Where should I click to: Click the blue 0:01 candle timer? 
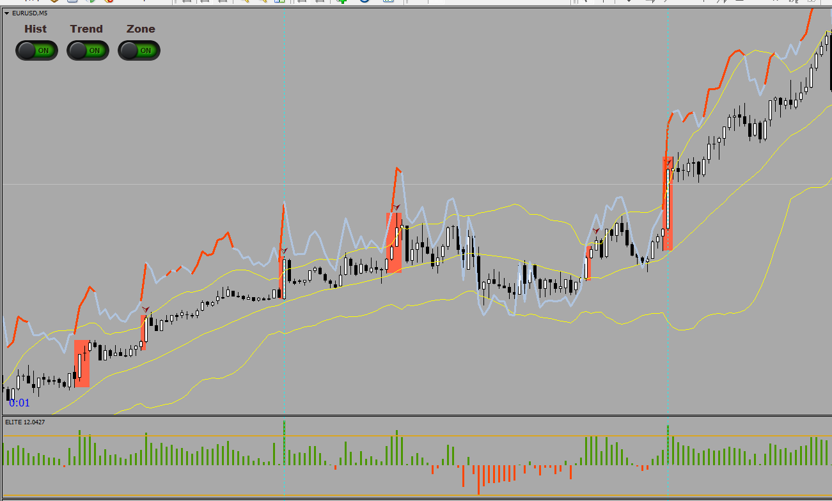point(19,403)
